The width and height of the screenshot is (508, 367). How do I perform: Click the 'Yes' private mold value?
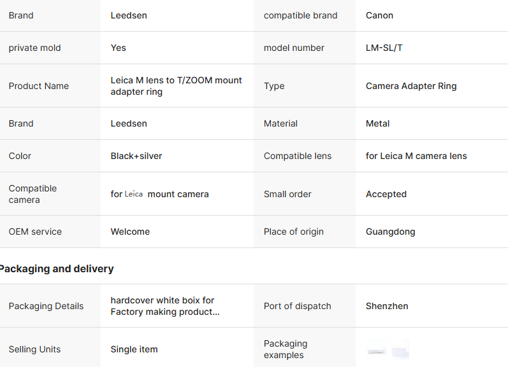click(119, 48)
